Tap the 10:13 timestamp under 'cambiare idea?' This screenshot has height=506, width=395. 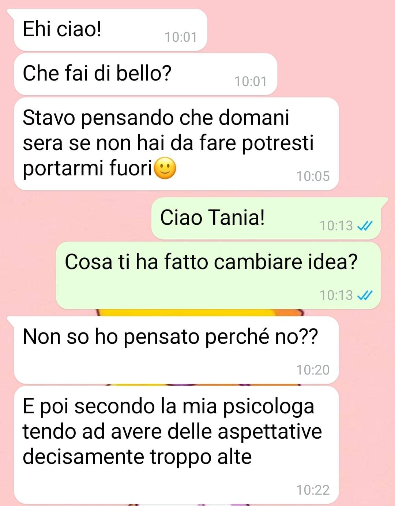pos(336,295)
